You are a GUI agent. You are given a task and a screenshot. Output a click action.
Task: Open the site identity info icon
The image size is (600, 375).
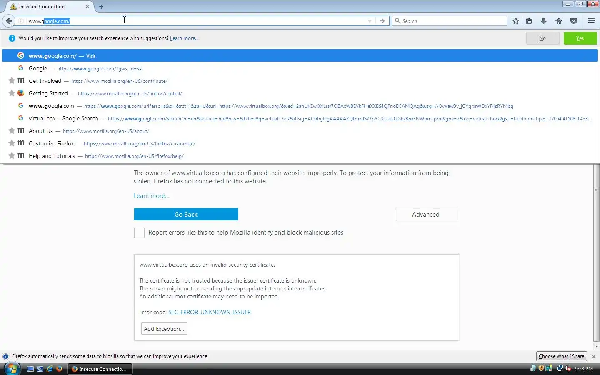click(21, 21)
